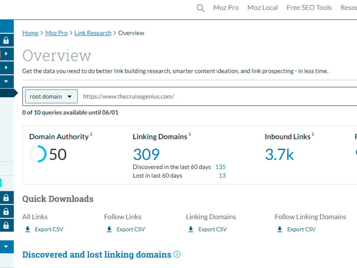Image resolution: width=357 pixels, height=268 pixels.
Task: Click first of three lower sidebar locks
Action: point(6,198)
